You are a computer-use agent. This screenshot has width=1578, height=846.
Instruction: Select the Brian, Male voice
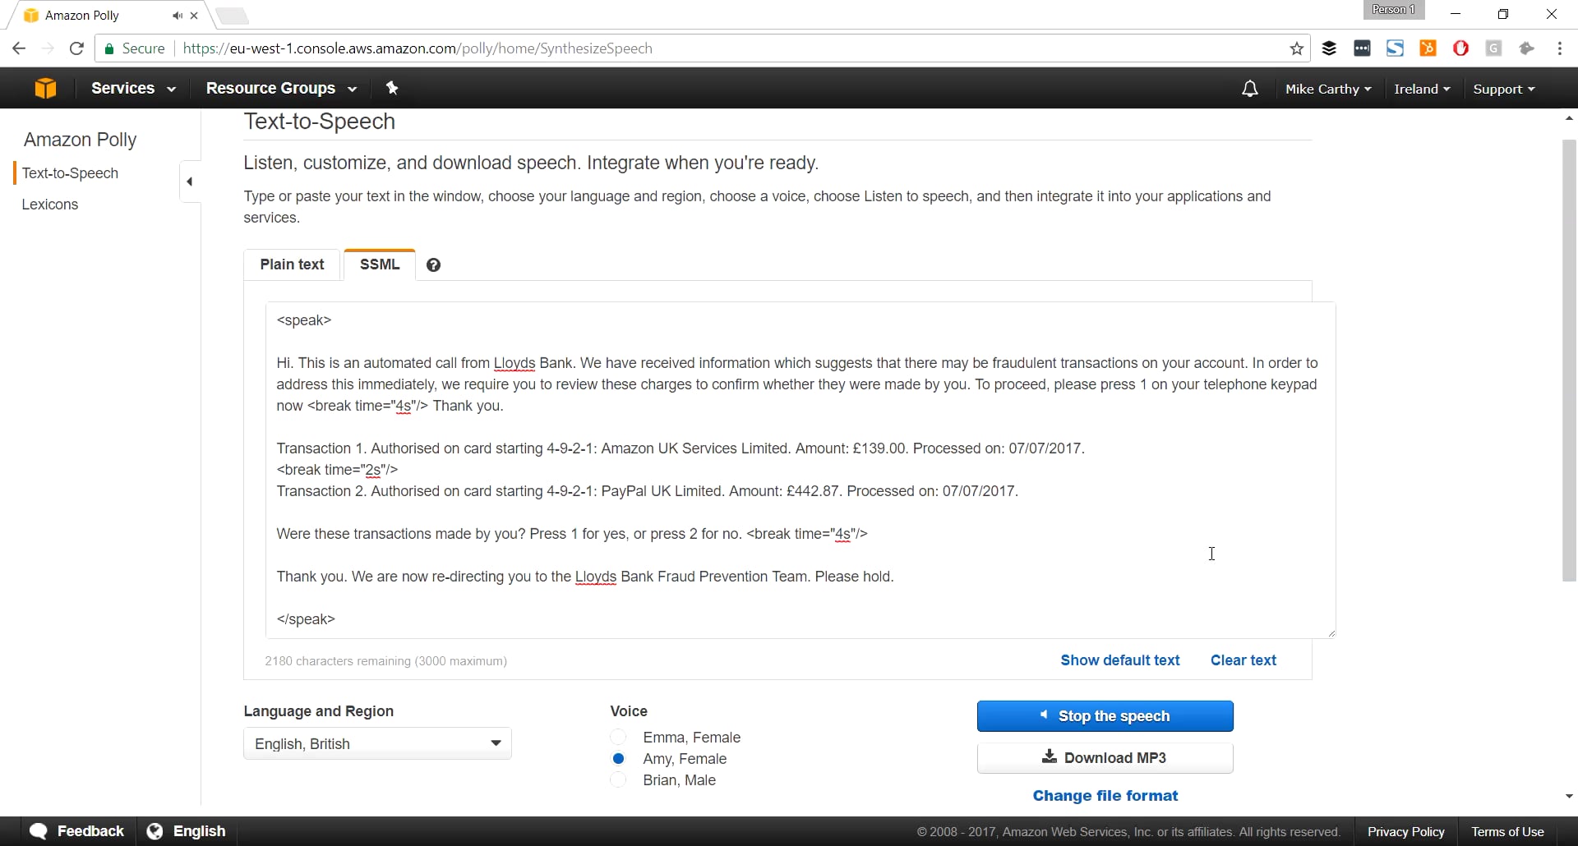617,780
